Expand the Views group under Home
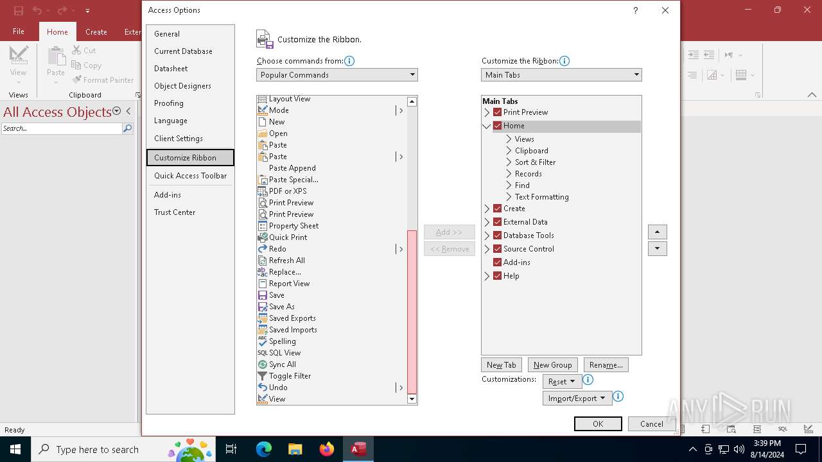This screenshot has width=822, height=462. point(509,139)
